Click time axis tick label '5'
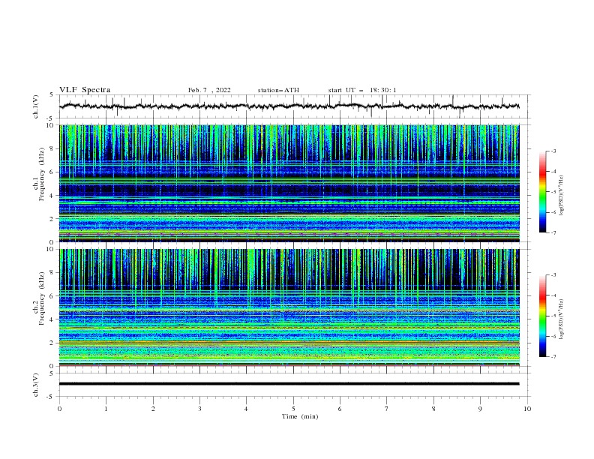Image resolution: width=594 pixels, height=459 pixels. 293,409
